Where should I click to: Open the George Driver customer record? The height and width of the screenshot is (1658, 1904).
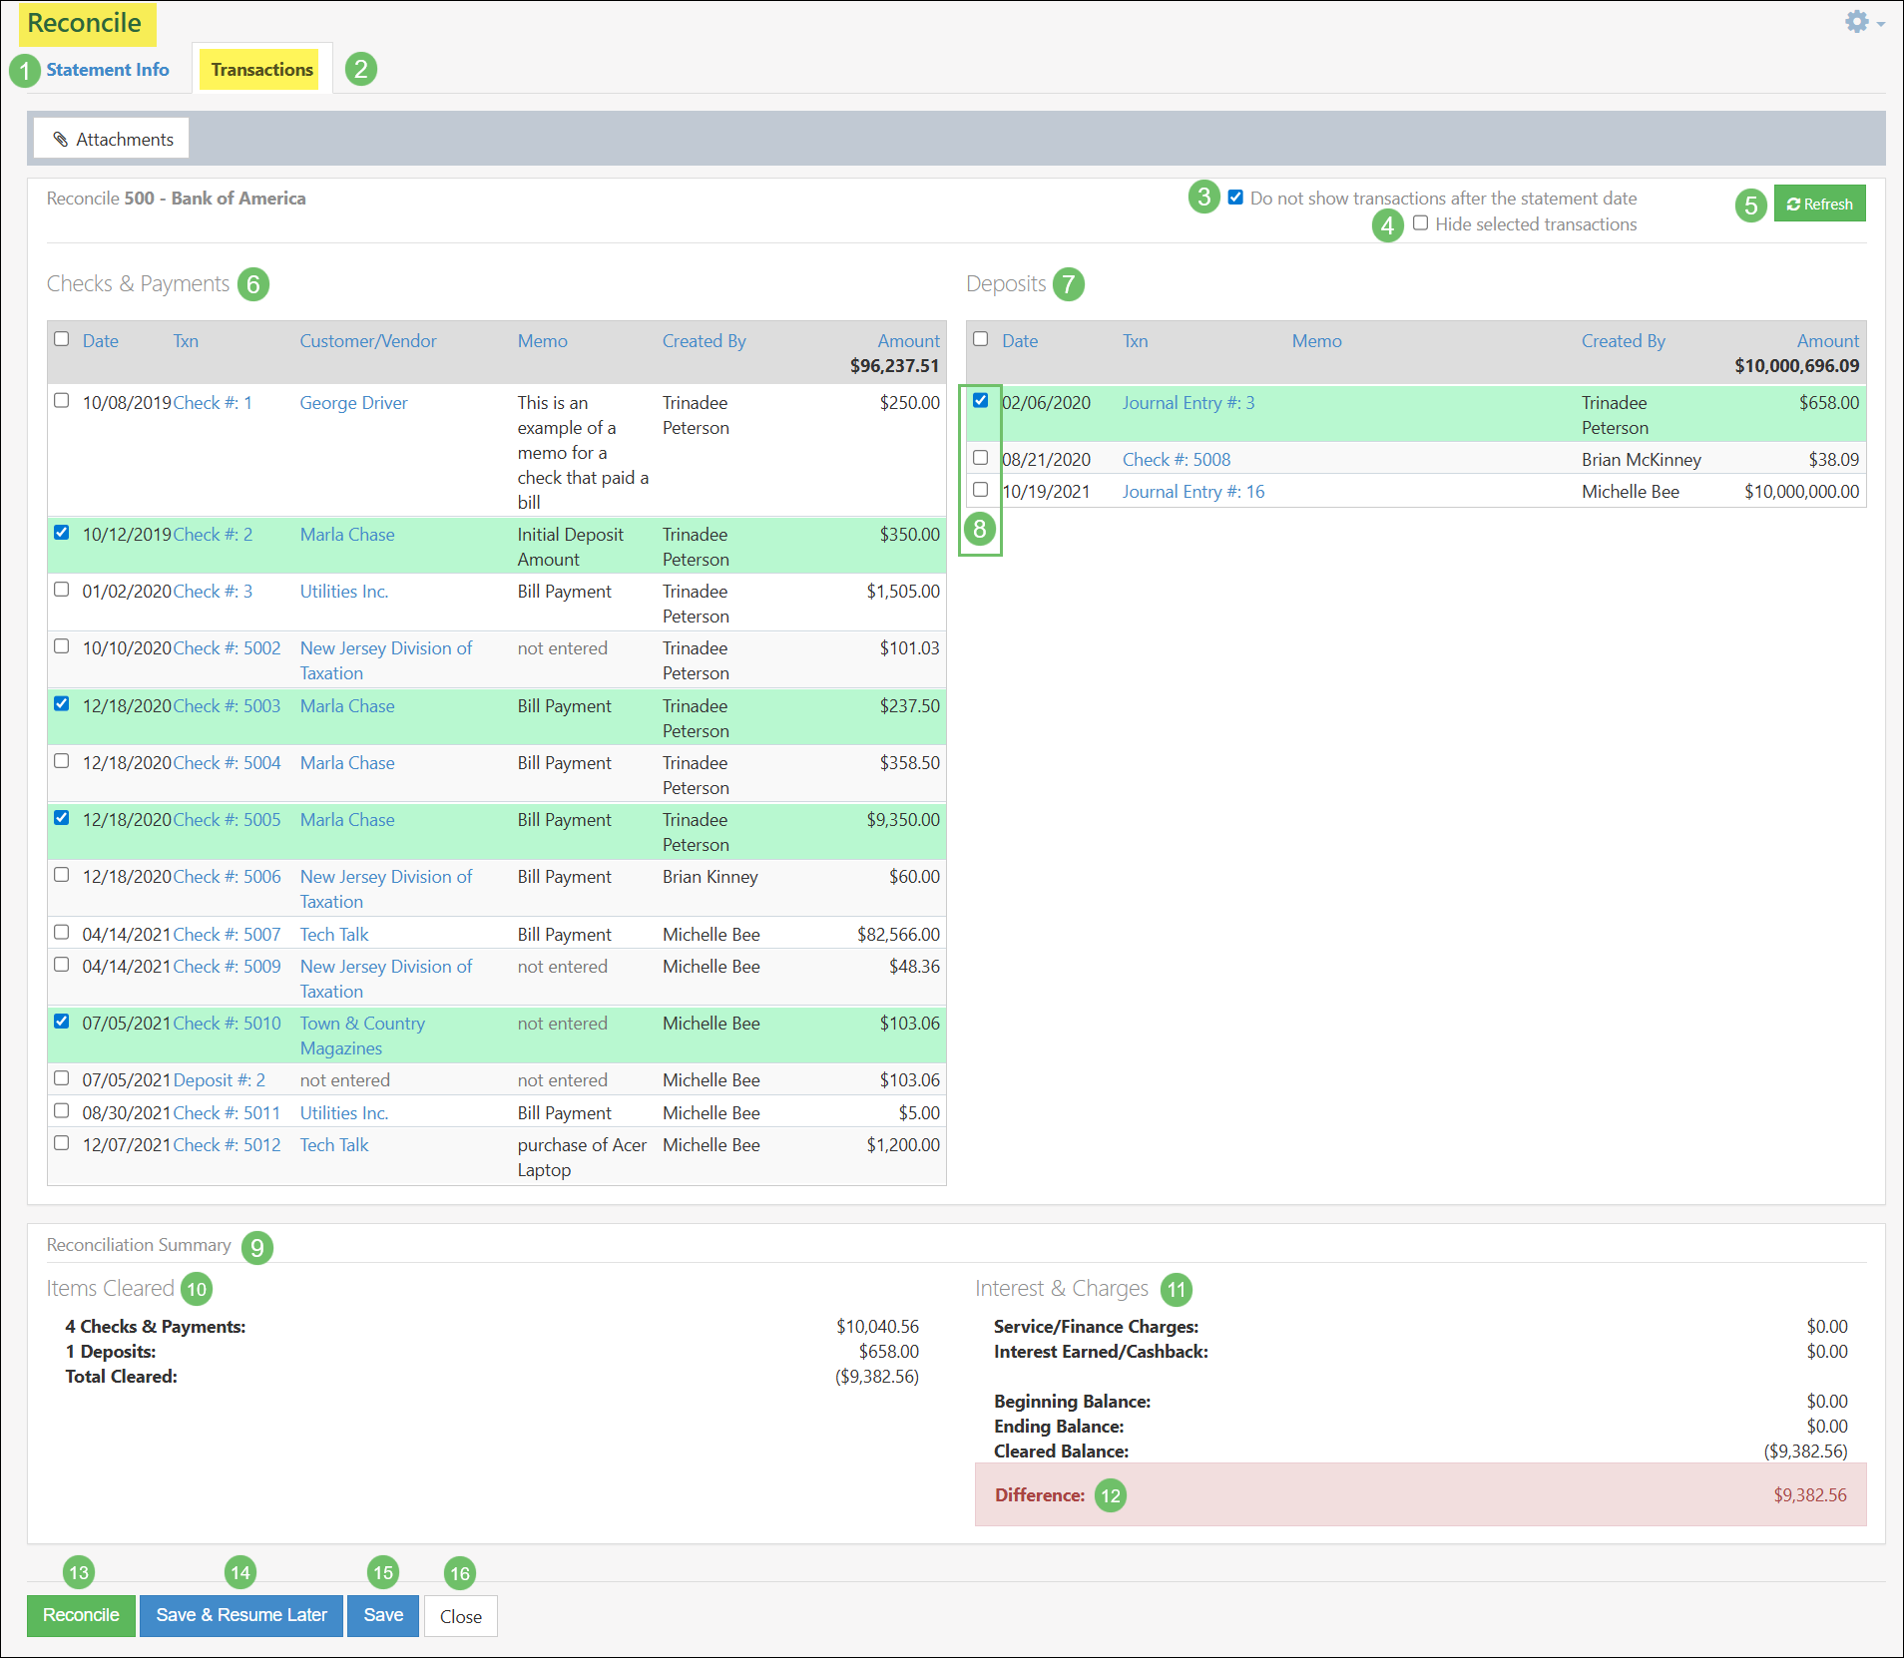pyautogui.click(x=352, y=402)
